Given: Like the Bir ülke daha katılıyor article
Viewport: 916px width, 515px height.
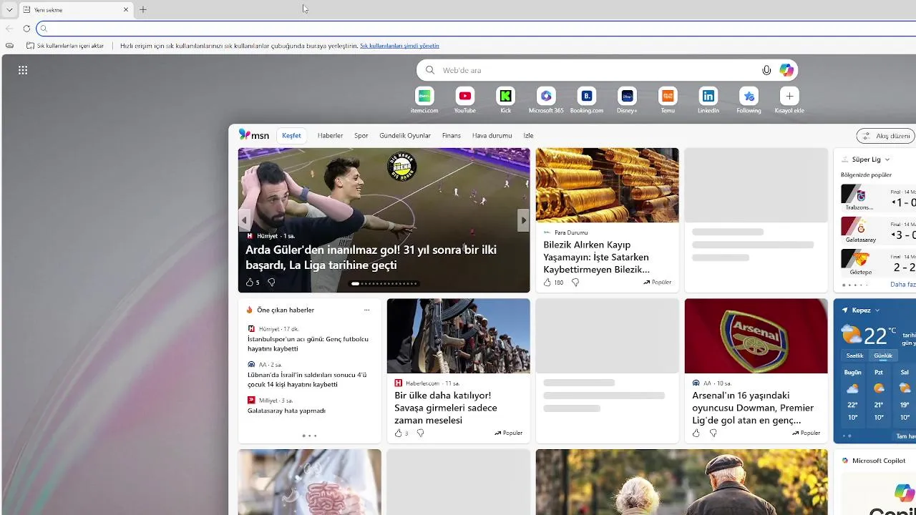Looking at the screenshot, I should tap(399, 433).
